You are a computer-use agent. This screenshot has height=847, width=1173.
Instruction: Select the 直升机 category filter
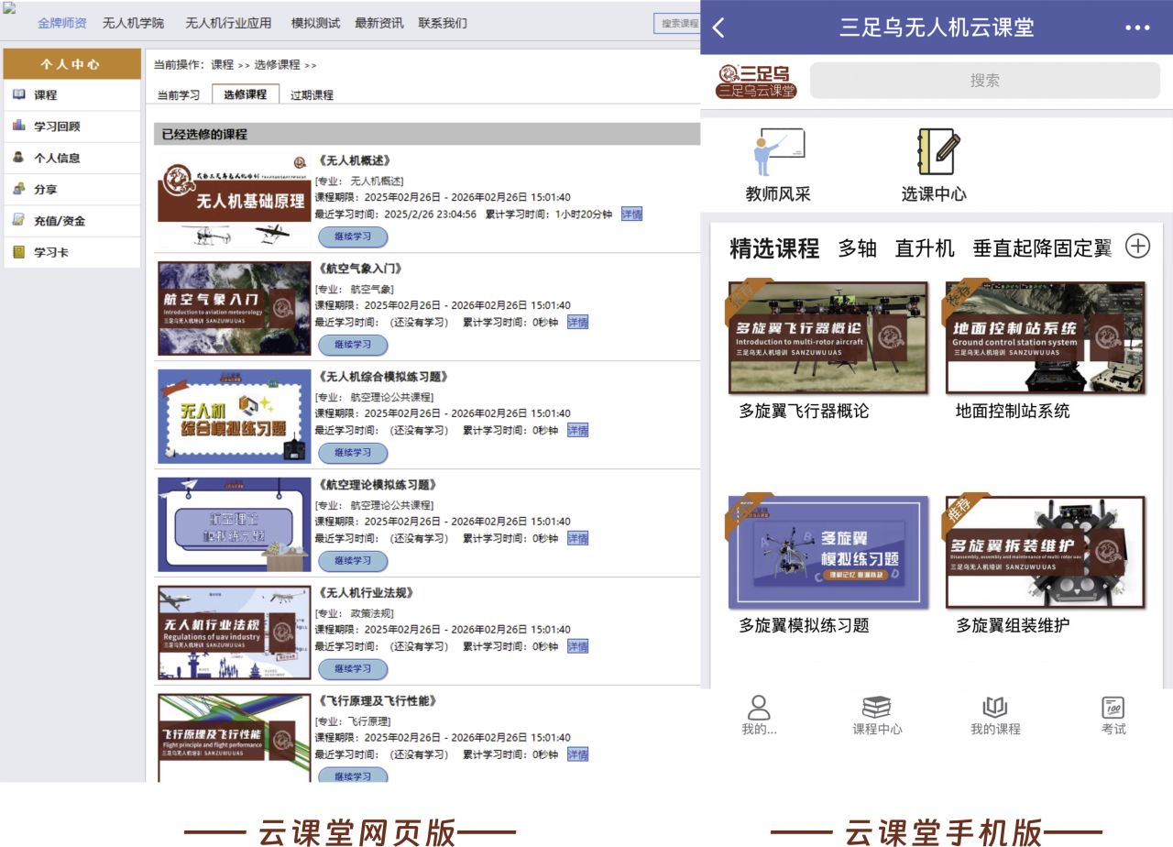[x=924, y=248]
